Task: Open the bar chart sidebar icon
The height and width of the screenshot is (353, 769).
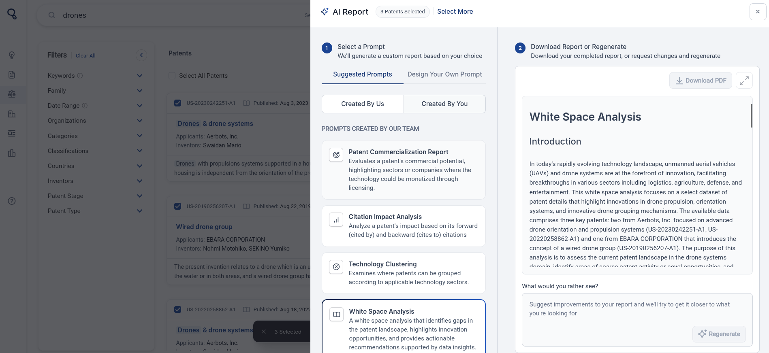Action: pyautogui.click(x=12, y=153)
